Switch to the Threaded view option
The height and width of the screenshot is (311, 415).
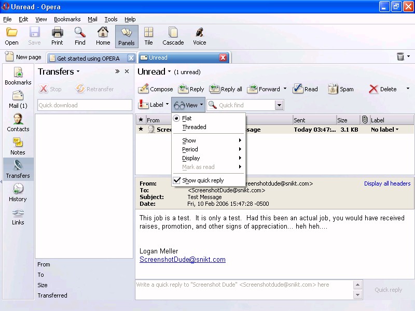coord(194,127)
